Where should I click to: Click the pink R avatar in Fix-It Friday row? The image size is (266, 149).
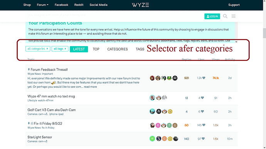pyautogui.click(x=158, y=125)
